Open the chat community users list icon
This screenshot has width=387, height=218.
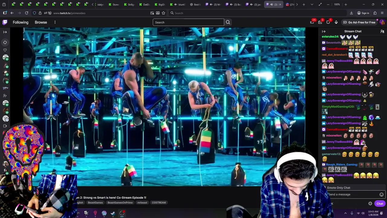(382, 31)
